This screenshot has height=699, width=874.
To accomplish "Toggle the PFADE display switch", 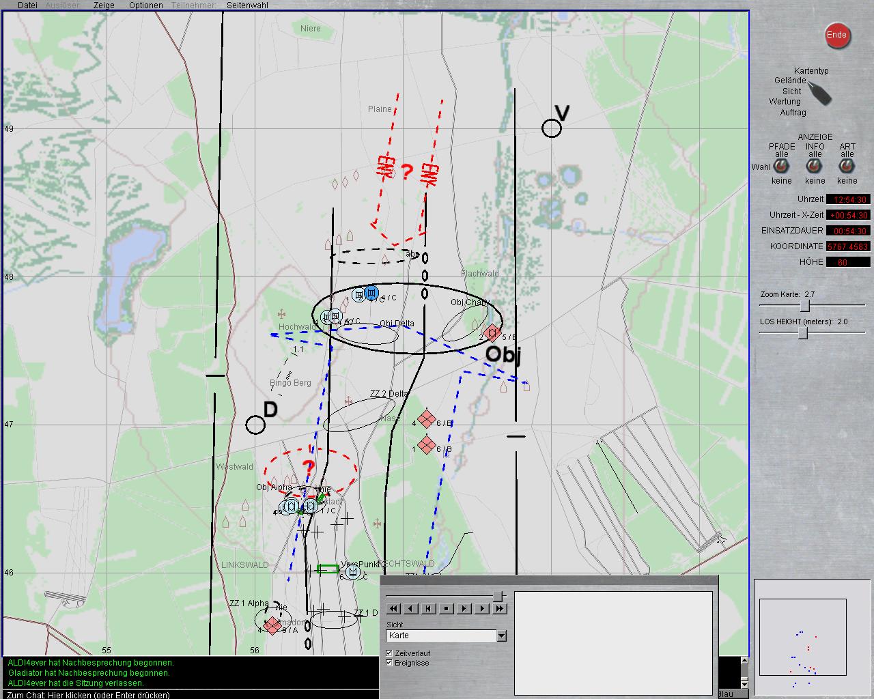I will click(x=781, y=167).
